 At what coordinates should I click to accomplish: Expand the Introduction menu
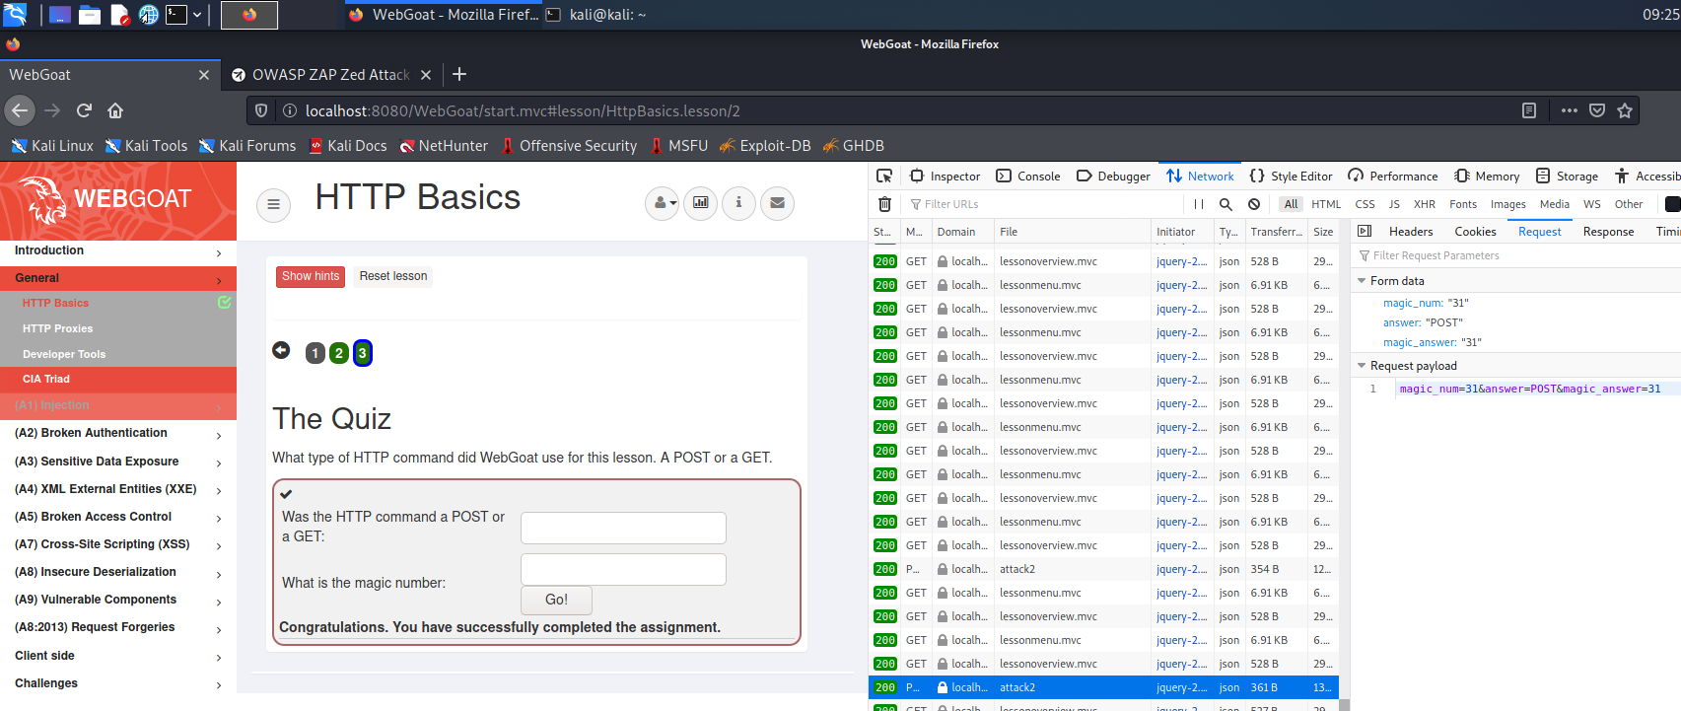pos(118,251)
